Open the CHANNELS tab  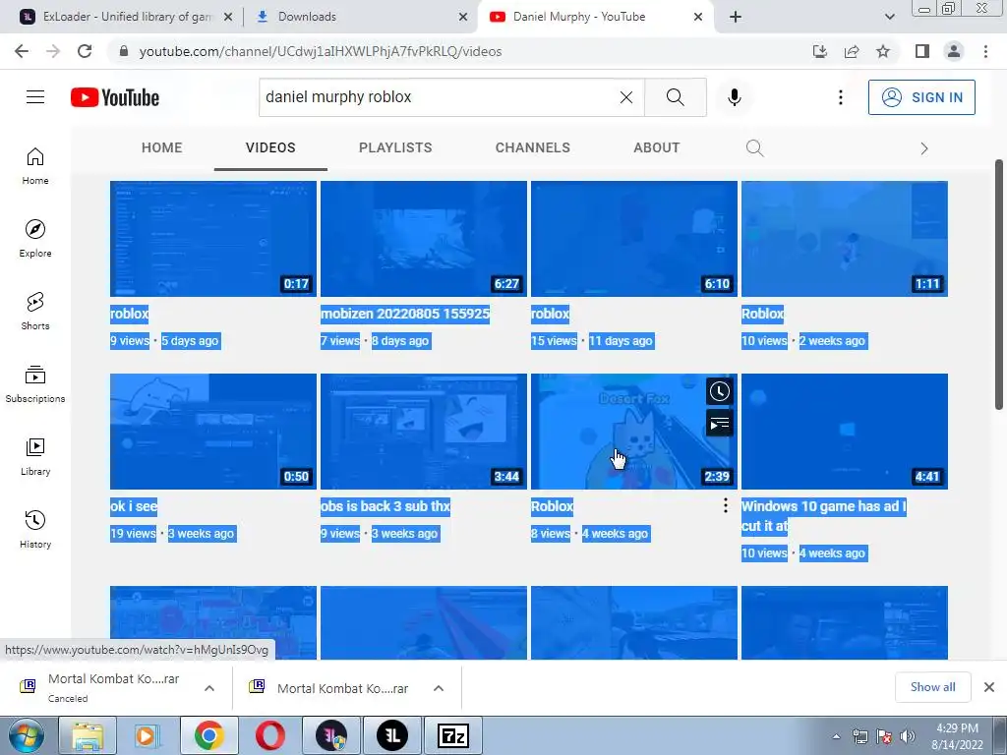[x=532, y=147]
